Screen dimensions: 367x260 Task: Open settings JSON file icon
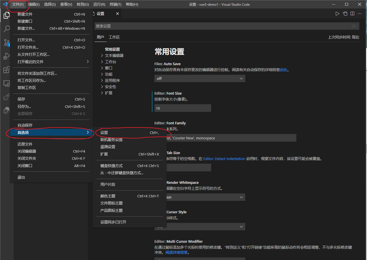click(345, 14)
